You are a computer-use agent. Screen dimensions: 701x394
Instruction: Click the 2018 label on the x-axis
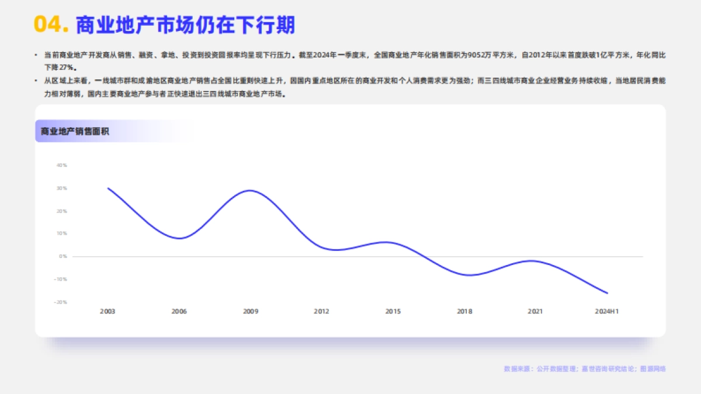[x=464, y=312]
